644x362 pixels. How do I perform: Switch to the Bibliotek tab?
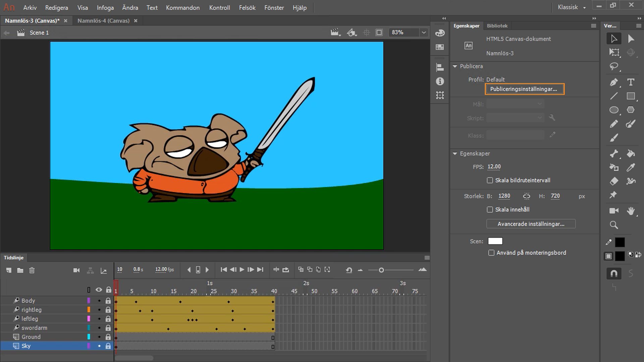[x=497, y=26]
